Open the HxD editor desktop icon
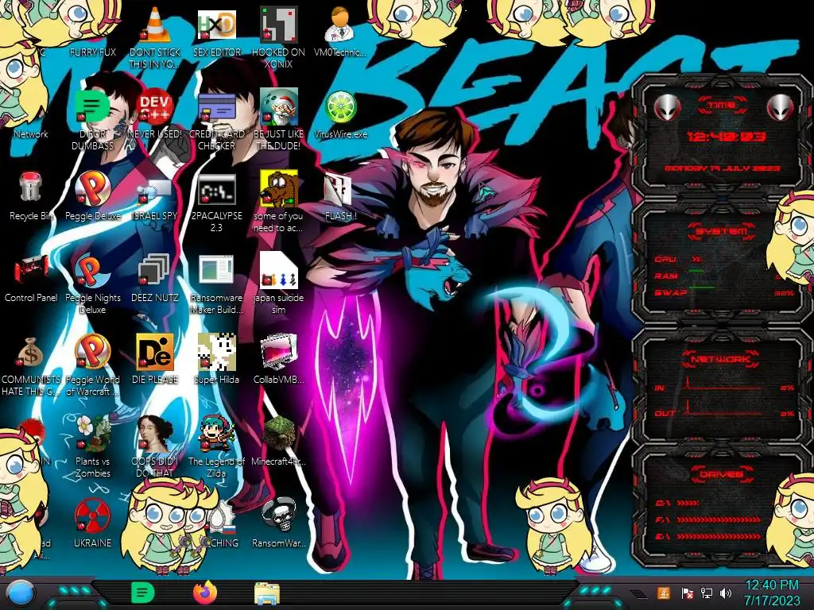814x610 pixels. [216, 25]
